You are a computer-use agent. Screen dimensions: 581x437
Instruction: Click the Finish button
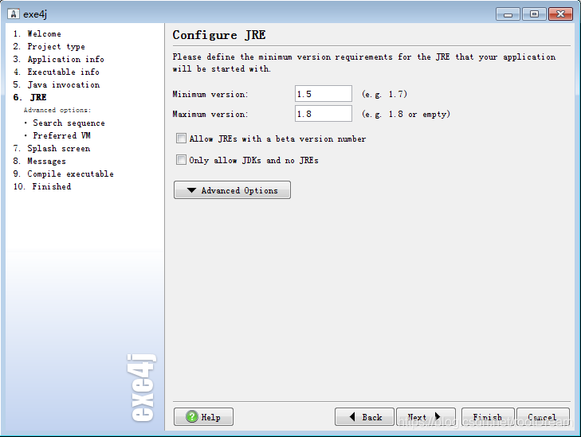488,417
